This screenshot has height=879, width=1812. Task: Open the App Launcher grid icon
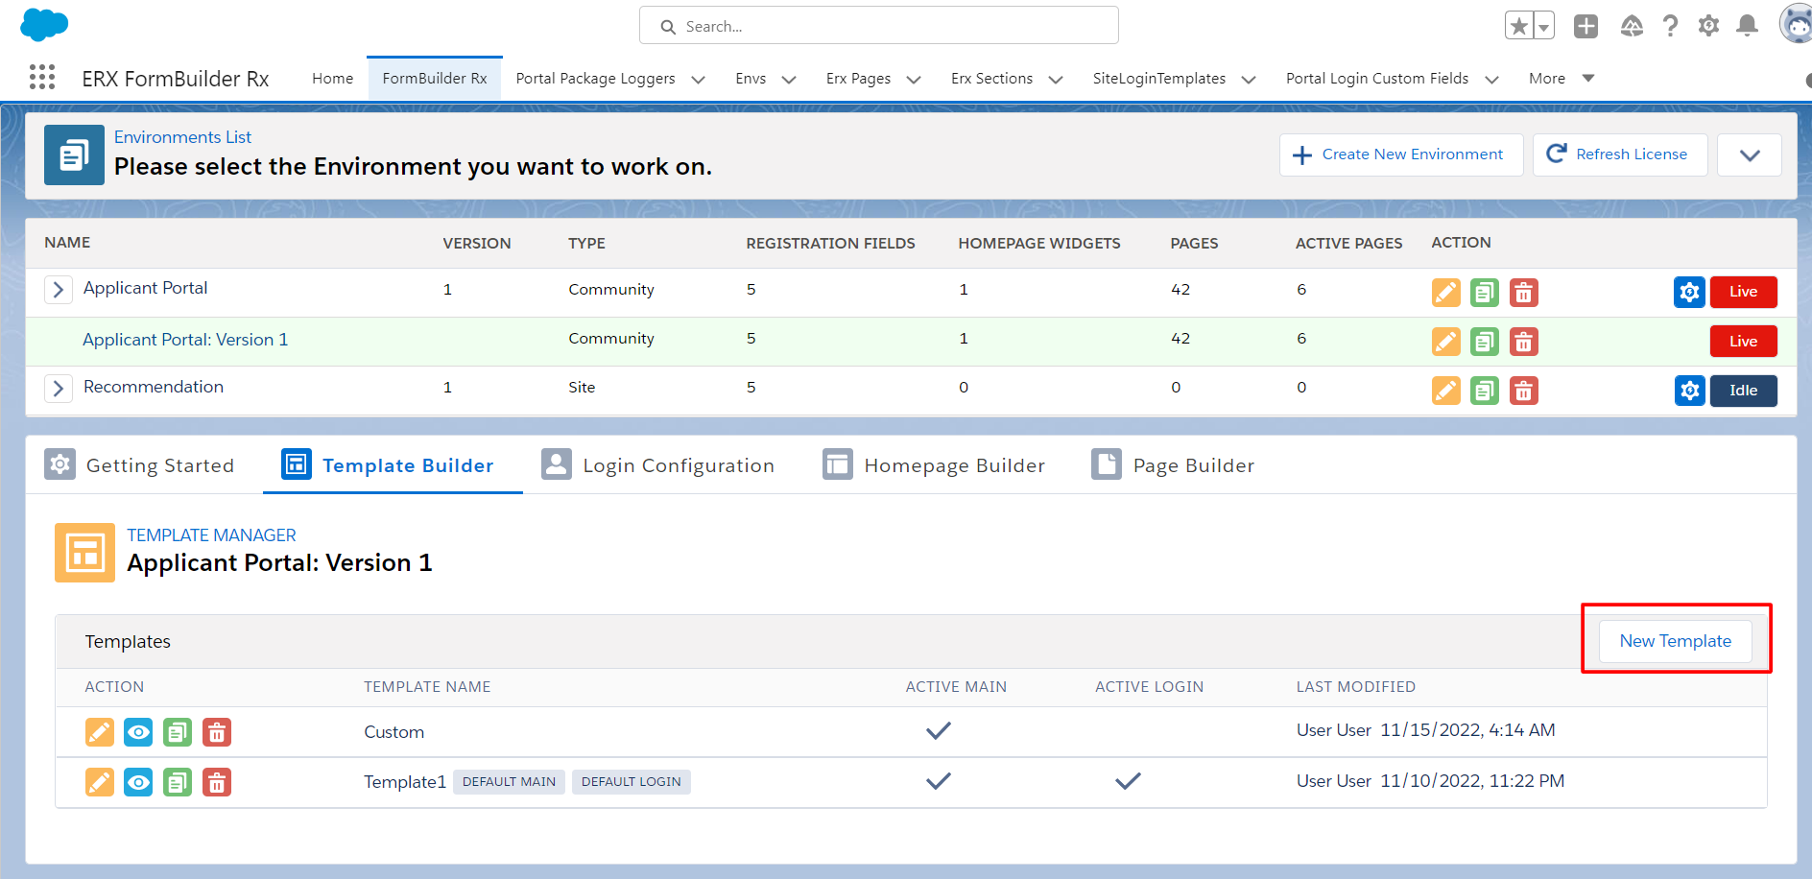[42, 78]
